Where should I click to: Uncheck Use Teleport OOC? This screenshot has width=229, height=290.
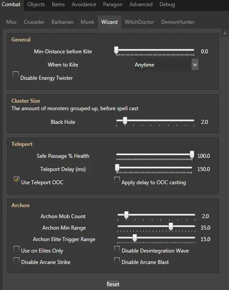coord(16,179)
